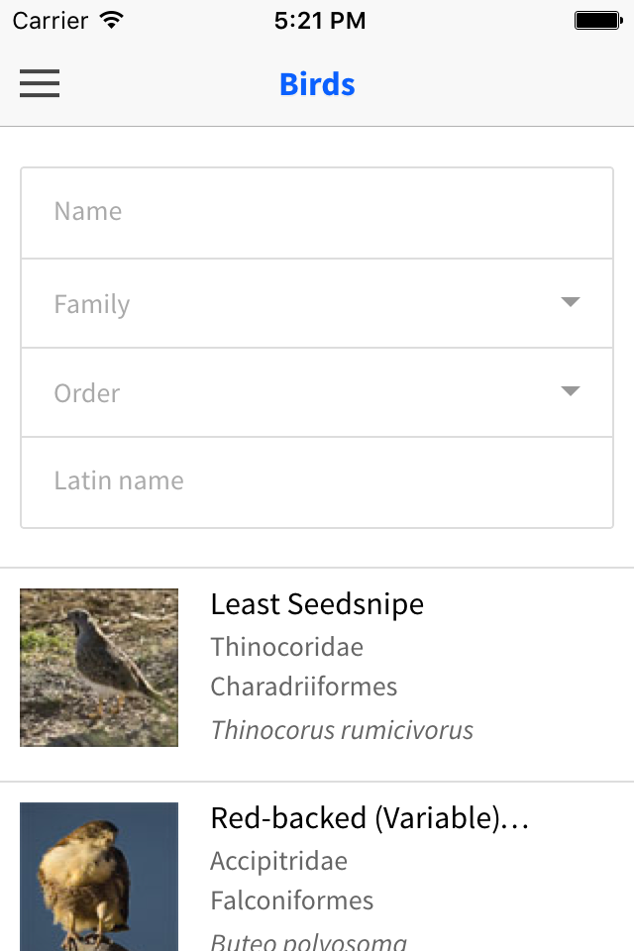
Task: Tap the Accipitridae family label
Action: pos(279,861)
